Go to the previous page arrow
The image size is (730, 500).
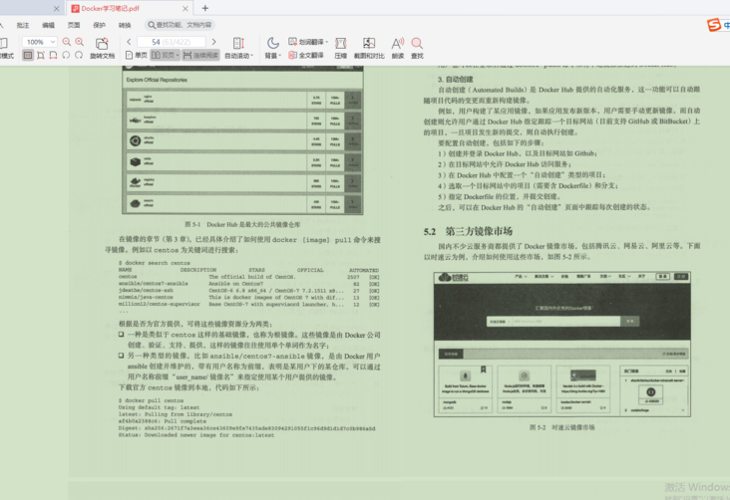pyautogui.click(x=129, y=42)
